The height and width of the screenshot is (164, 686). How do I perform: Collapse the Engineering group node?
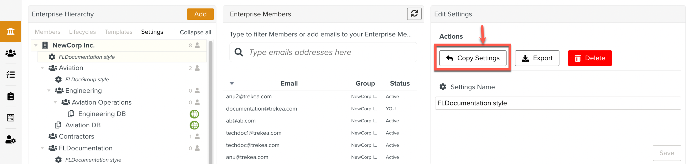(x=49, y=91)
